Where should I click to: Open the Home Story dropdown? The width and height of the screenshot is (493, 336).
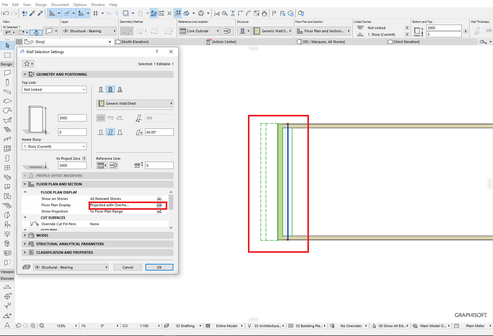54,146
